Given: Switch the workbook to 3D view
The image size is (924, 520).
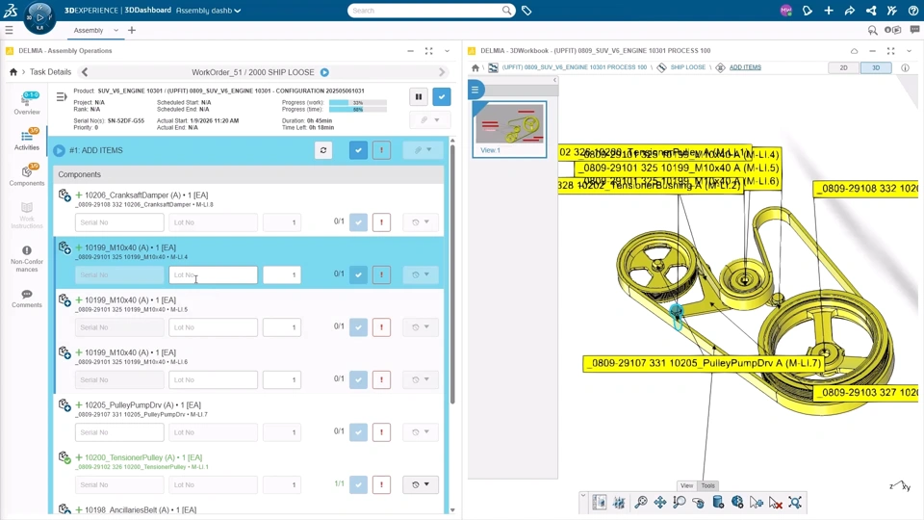Looking at the screenshot, I should 876,67.
